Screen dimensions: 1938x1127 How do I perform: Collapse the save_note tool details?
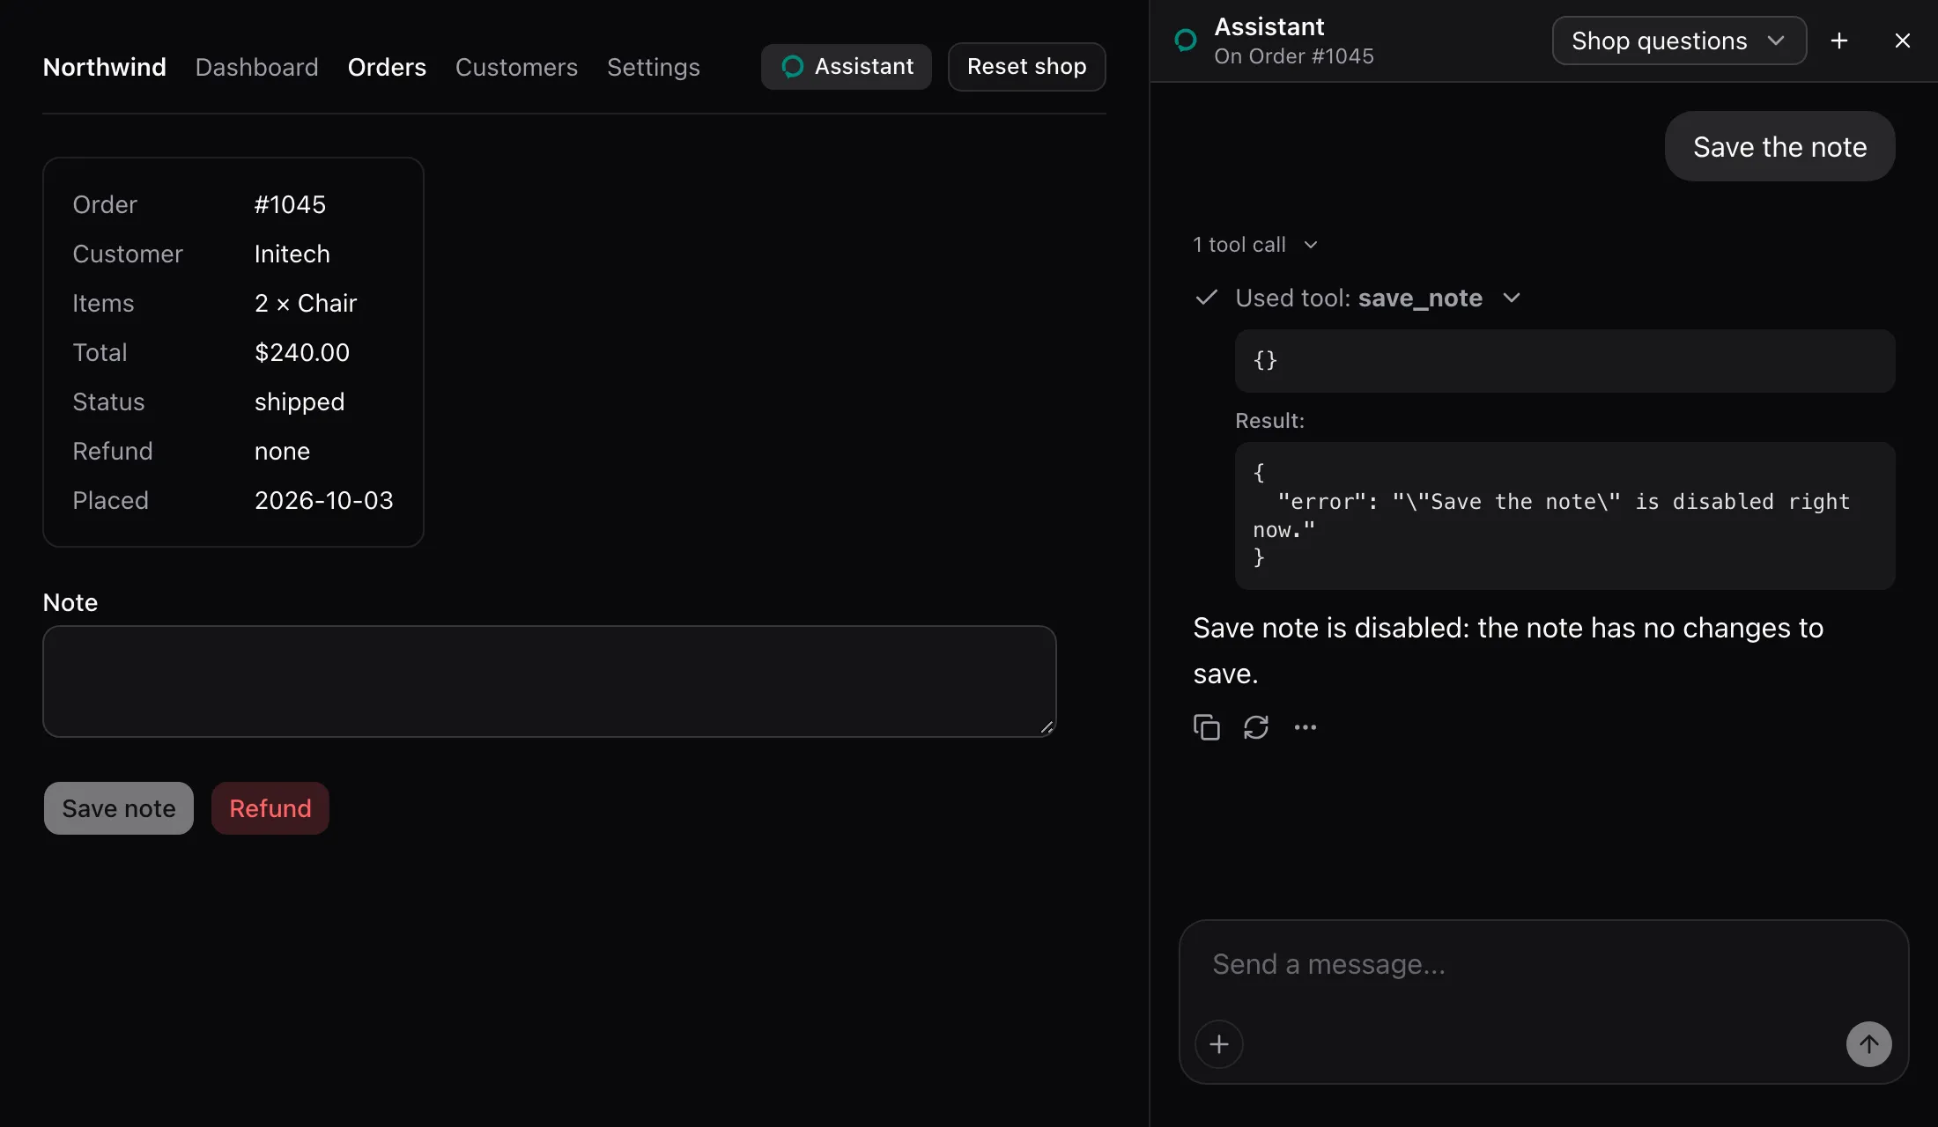(1378, 298)
